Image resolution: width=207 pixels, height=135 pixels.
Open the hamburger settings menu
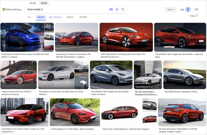[197, 10]
